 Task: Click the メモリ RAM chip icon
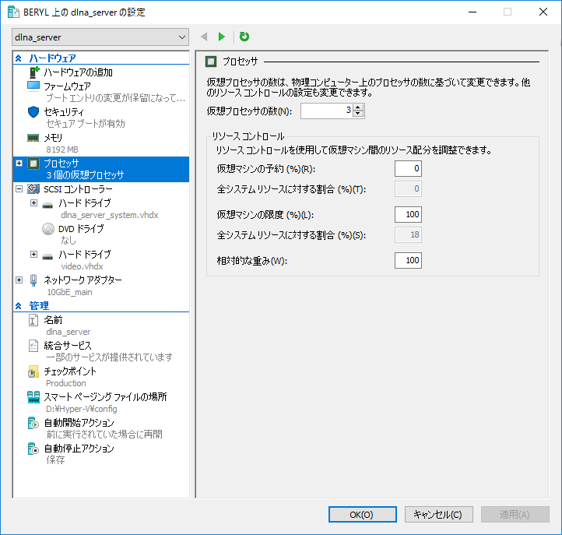click(33, 138)
